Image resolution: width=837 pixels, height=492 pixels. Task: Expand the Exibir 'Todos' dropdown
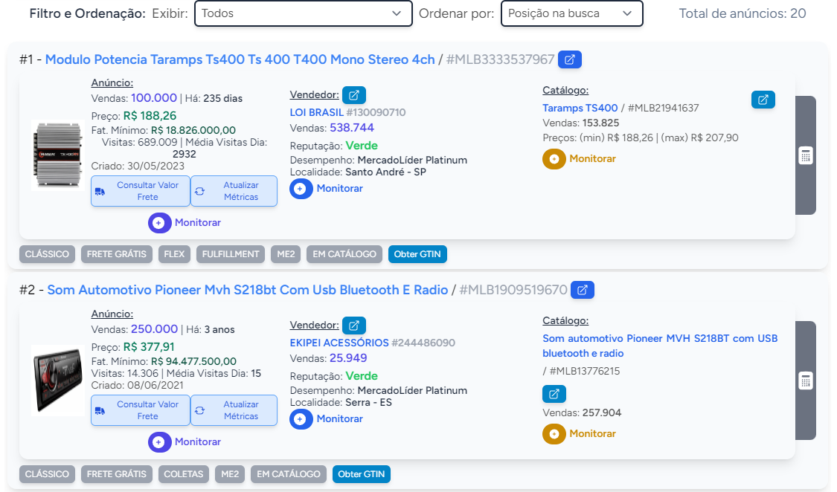(303, 13)
